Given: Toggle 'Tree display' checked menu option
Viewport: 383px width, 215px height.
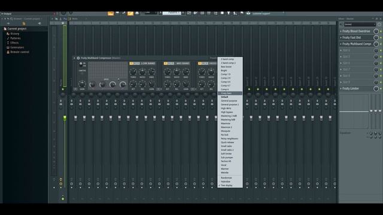Looking at the screenshot, I should pos(226,185).
